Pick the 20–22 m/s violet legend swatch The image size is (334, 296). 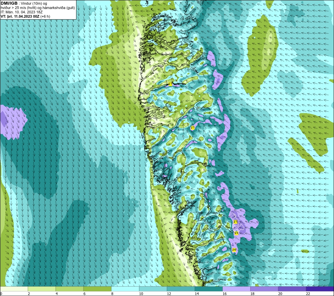pyautogui.click(x=292, y=289)
